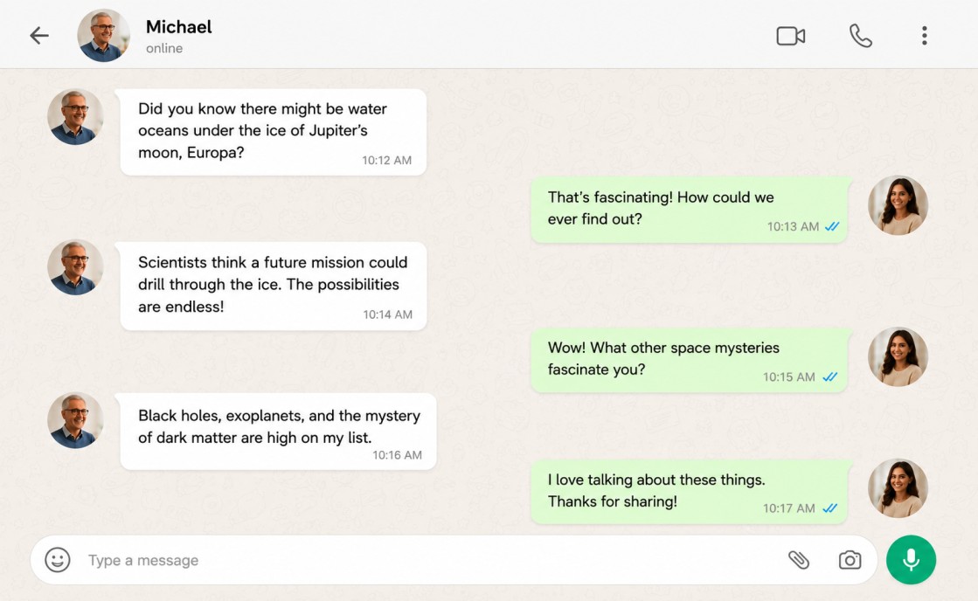Go back using the arrow icon
The image size is (978, 601).
click(39, 36)
